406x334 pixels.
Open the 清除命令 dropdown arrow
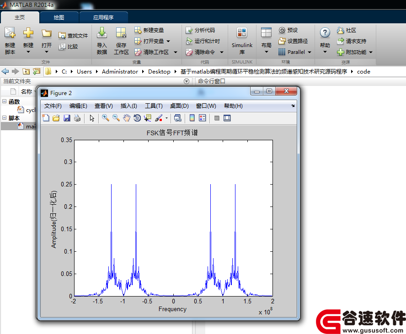coord(222,52)
